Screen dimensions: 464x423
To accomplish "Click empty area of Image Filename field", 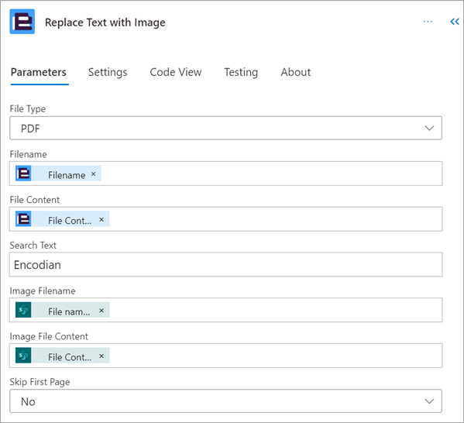I will [275, 310].
